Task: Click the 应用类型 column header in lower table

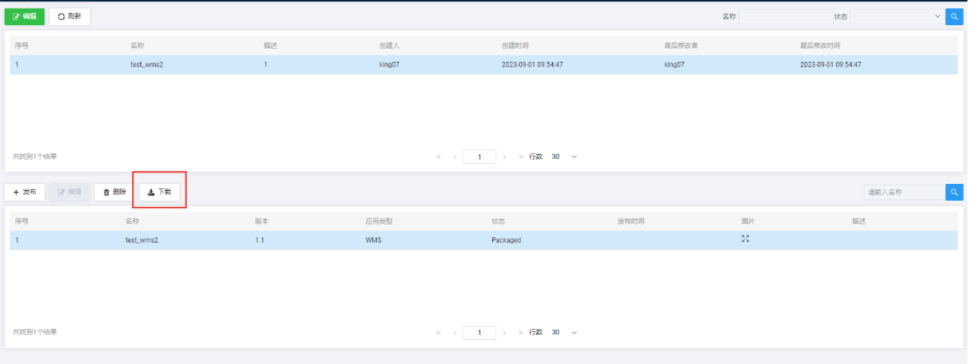Action: point(378,221)
